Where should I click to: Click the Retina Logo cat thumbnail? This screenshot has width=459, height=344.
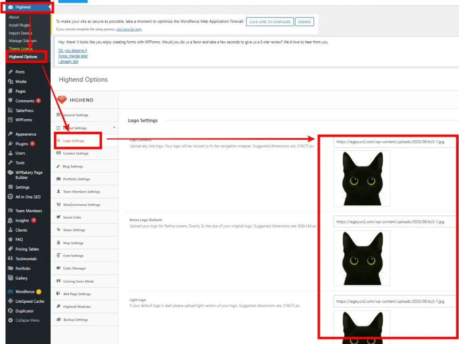point(362,258)
